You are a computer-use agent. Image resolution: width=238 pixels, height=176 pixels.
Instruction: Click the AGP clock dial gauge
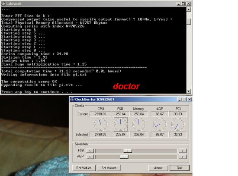coord(160,124)
